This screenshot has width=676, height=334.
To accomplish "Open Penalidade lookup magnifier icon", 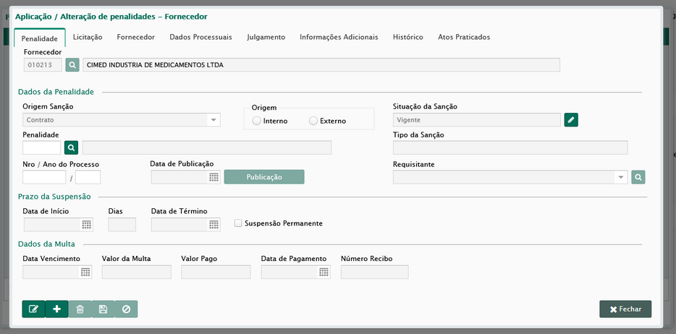I will [x=72, y=147].
